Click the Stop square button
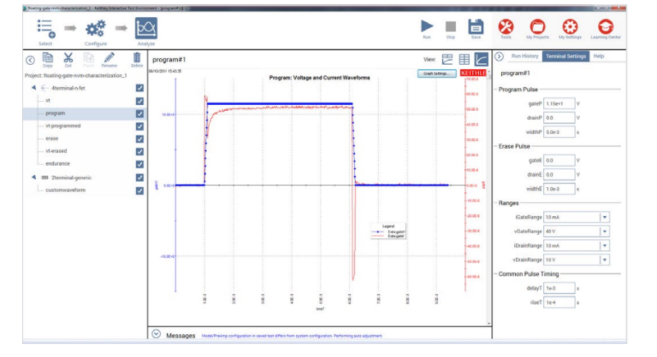Image resolution: width=657 pixels, height=357 pixels. 451,26
